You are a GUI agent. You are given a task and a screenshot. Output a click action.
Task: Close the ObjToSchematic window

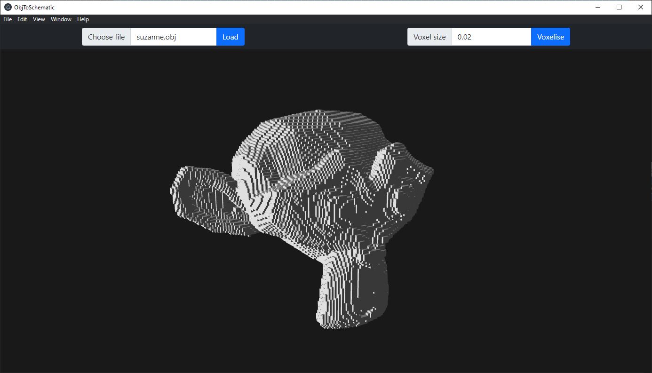pyautogui.click(x=641, y=7)
